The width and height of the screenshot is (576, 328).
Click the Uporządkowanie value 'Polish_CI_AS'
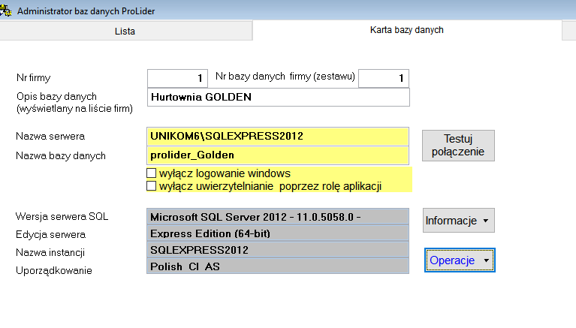tap(278, 266)
